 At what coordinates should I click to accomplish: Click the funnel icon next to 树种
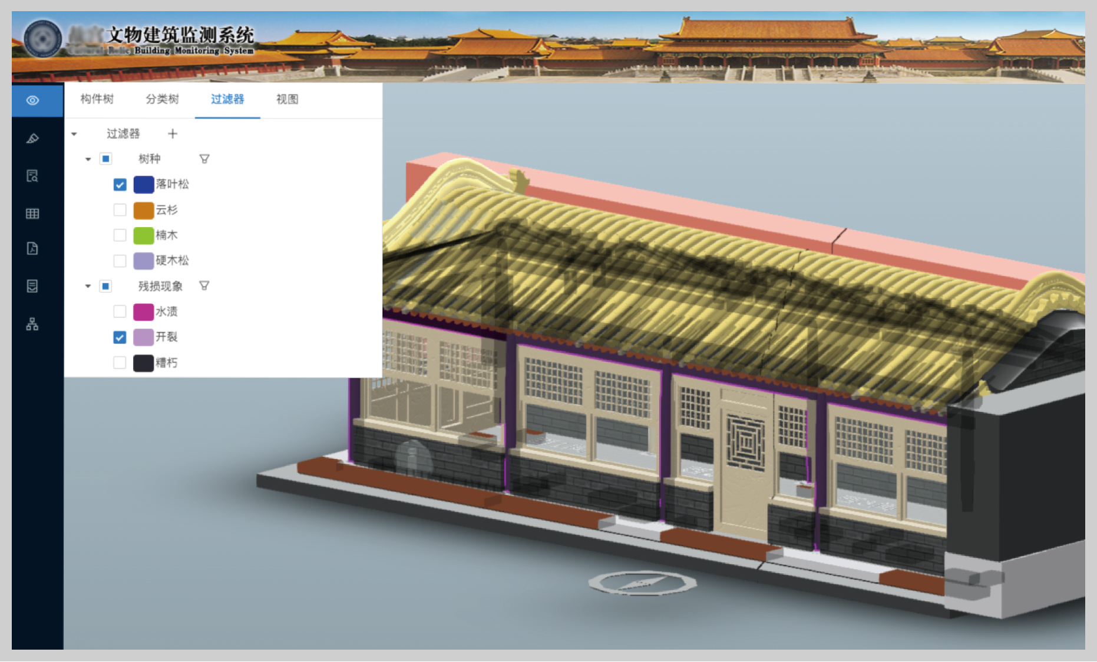click(204, 159)
